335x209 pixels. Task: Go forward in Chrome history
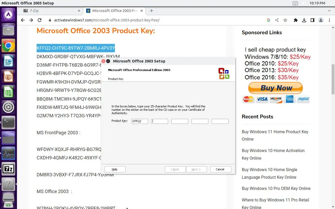pyautogui.click(x=31, y=20)
